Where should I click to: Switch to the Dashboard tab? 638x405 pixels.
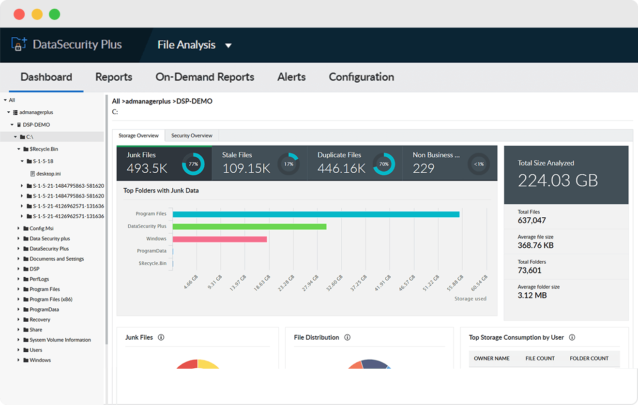click(x=46, y=77)
